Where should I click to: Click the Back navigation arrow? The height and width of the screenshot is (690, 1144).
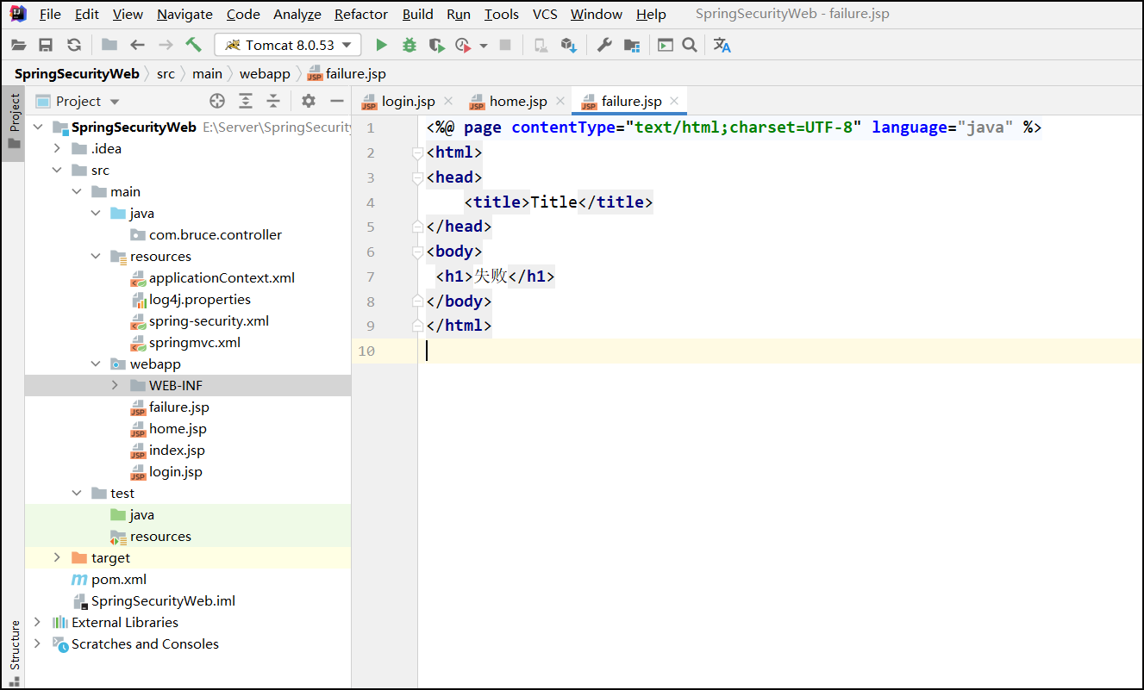137,45
